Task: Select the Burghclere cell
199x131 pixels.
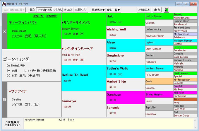Action: [126, 59]
